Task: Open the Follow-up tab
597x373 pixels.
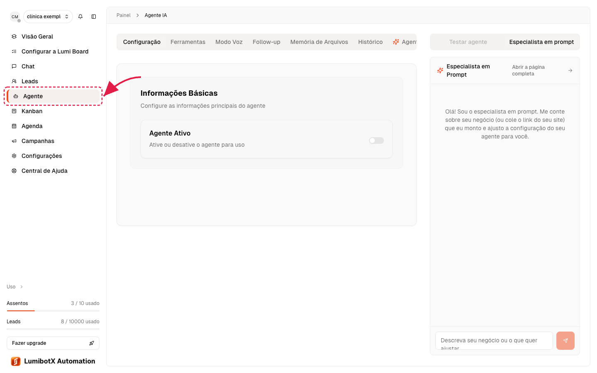Action: (267, 42)
